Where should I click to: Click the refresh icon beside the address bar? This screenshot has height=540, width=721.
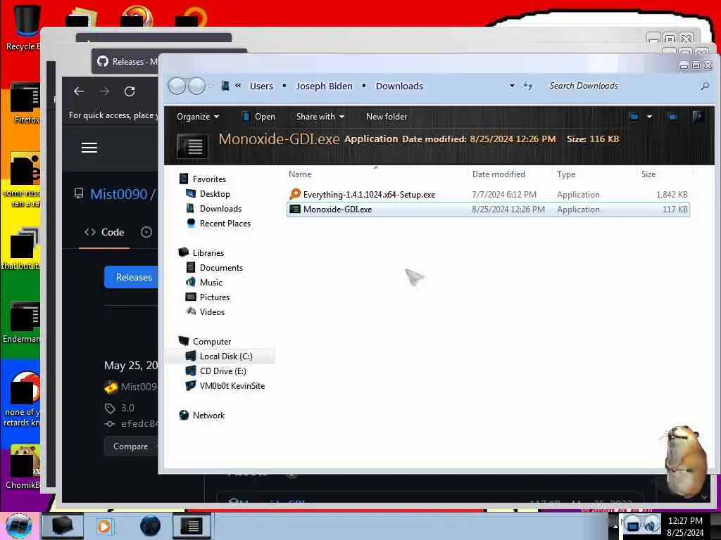[528, 86]
